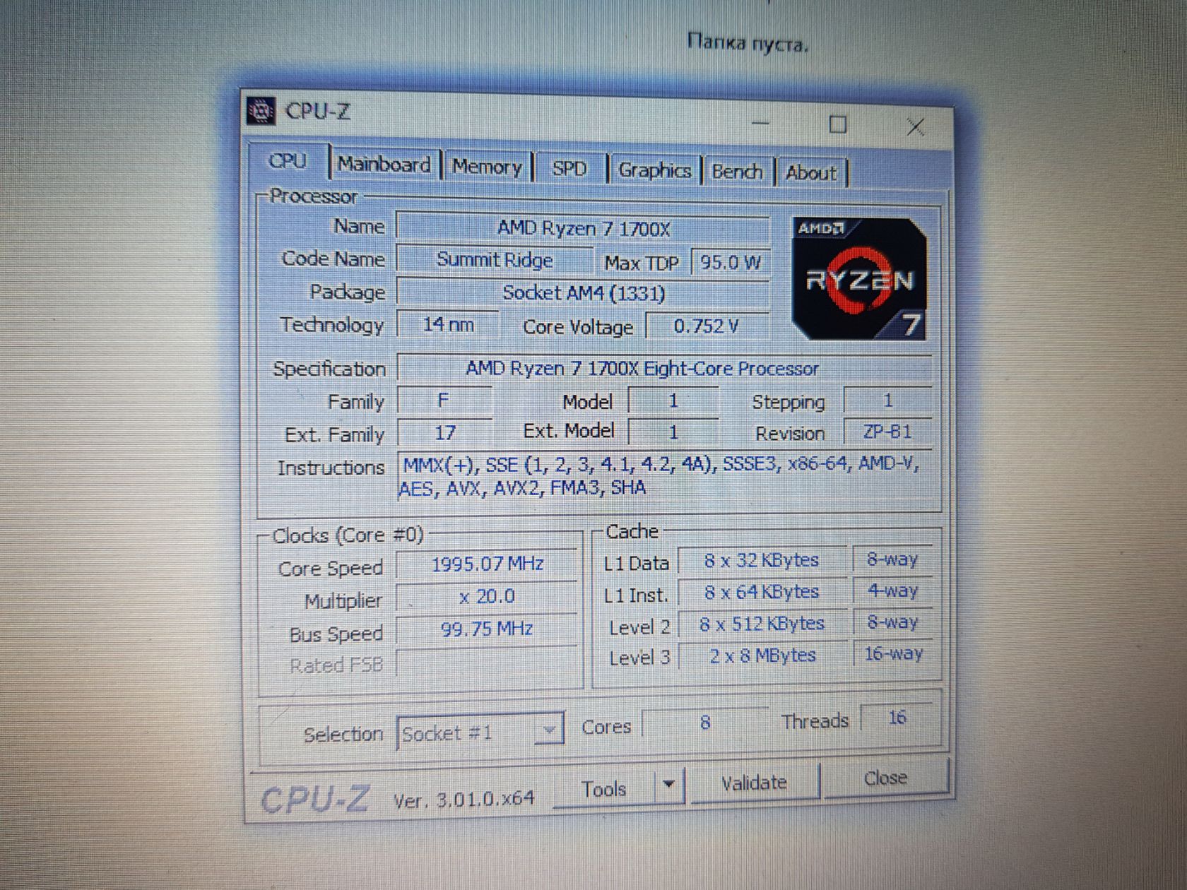Click the x 20.0 multiplier value
The width and height of the screenshot is (1187, 890).
tap(488, 596)
